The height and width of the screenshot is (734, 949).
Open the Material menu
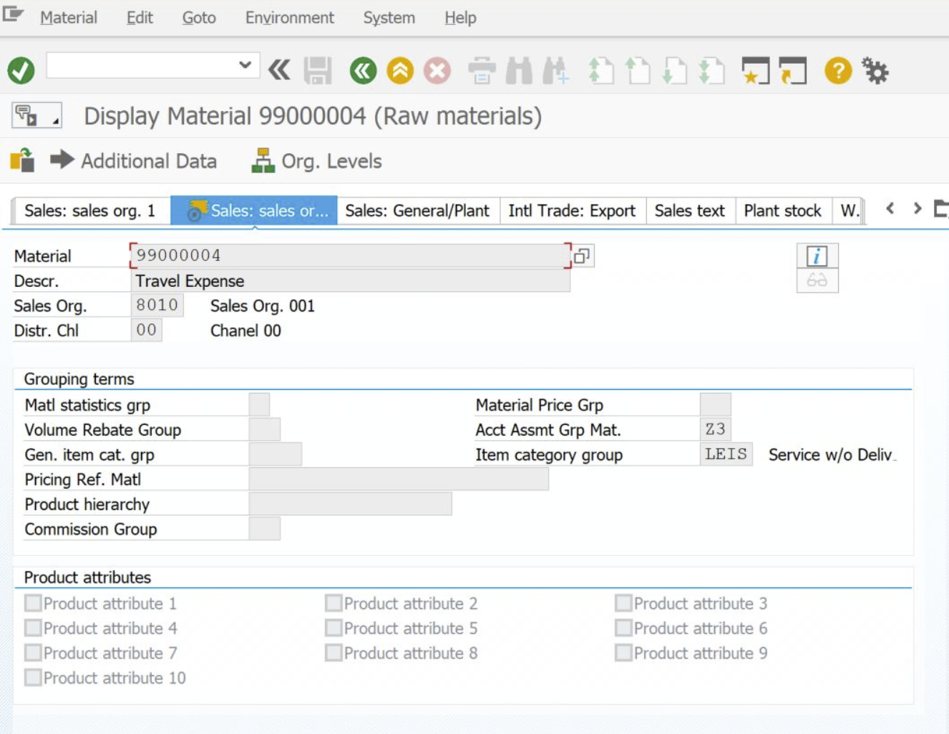(x=69, y=17)
